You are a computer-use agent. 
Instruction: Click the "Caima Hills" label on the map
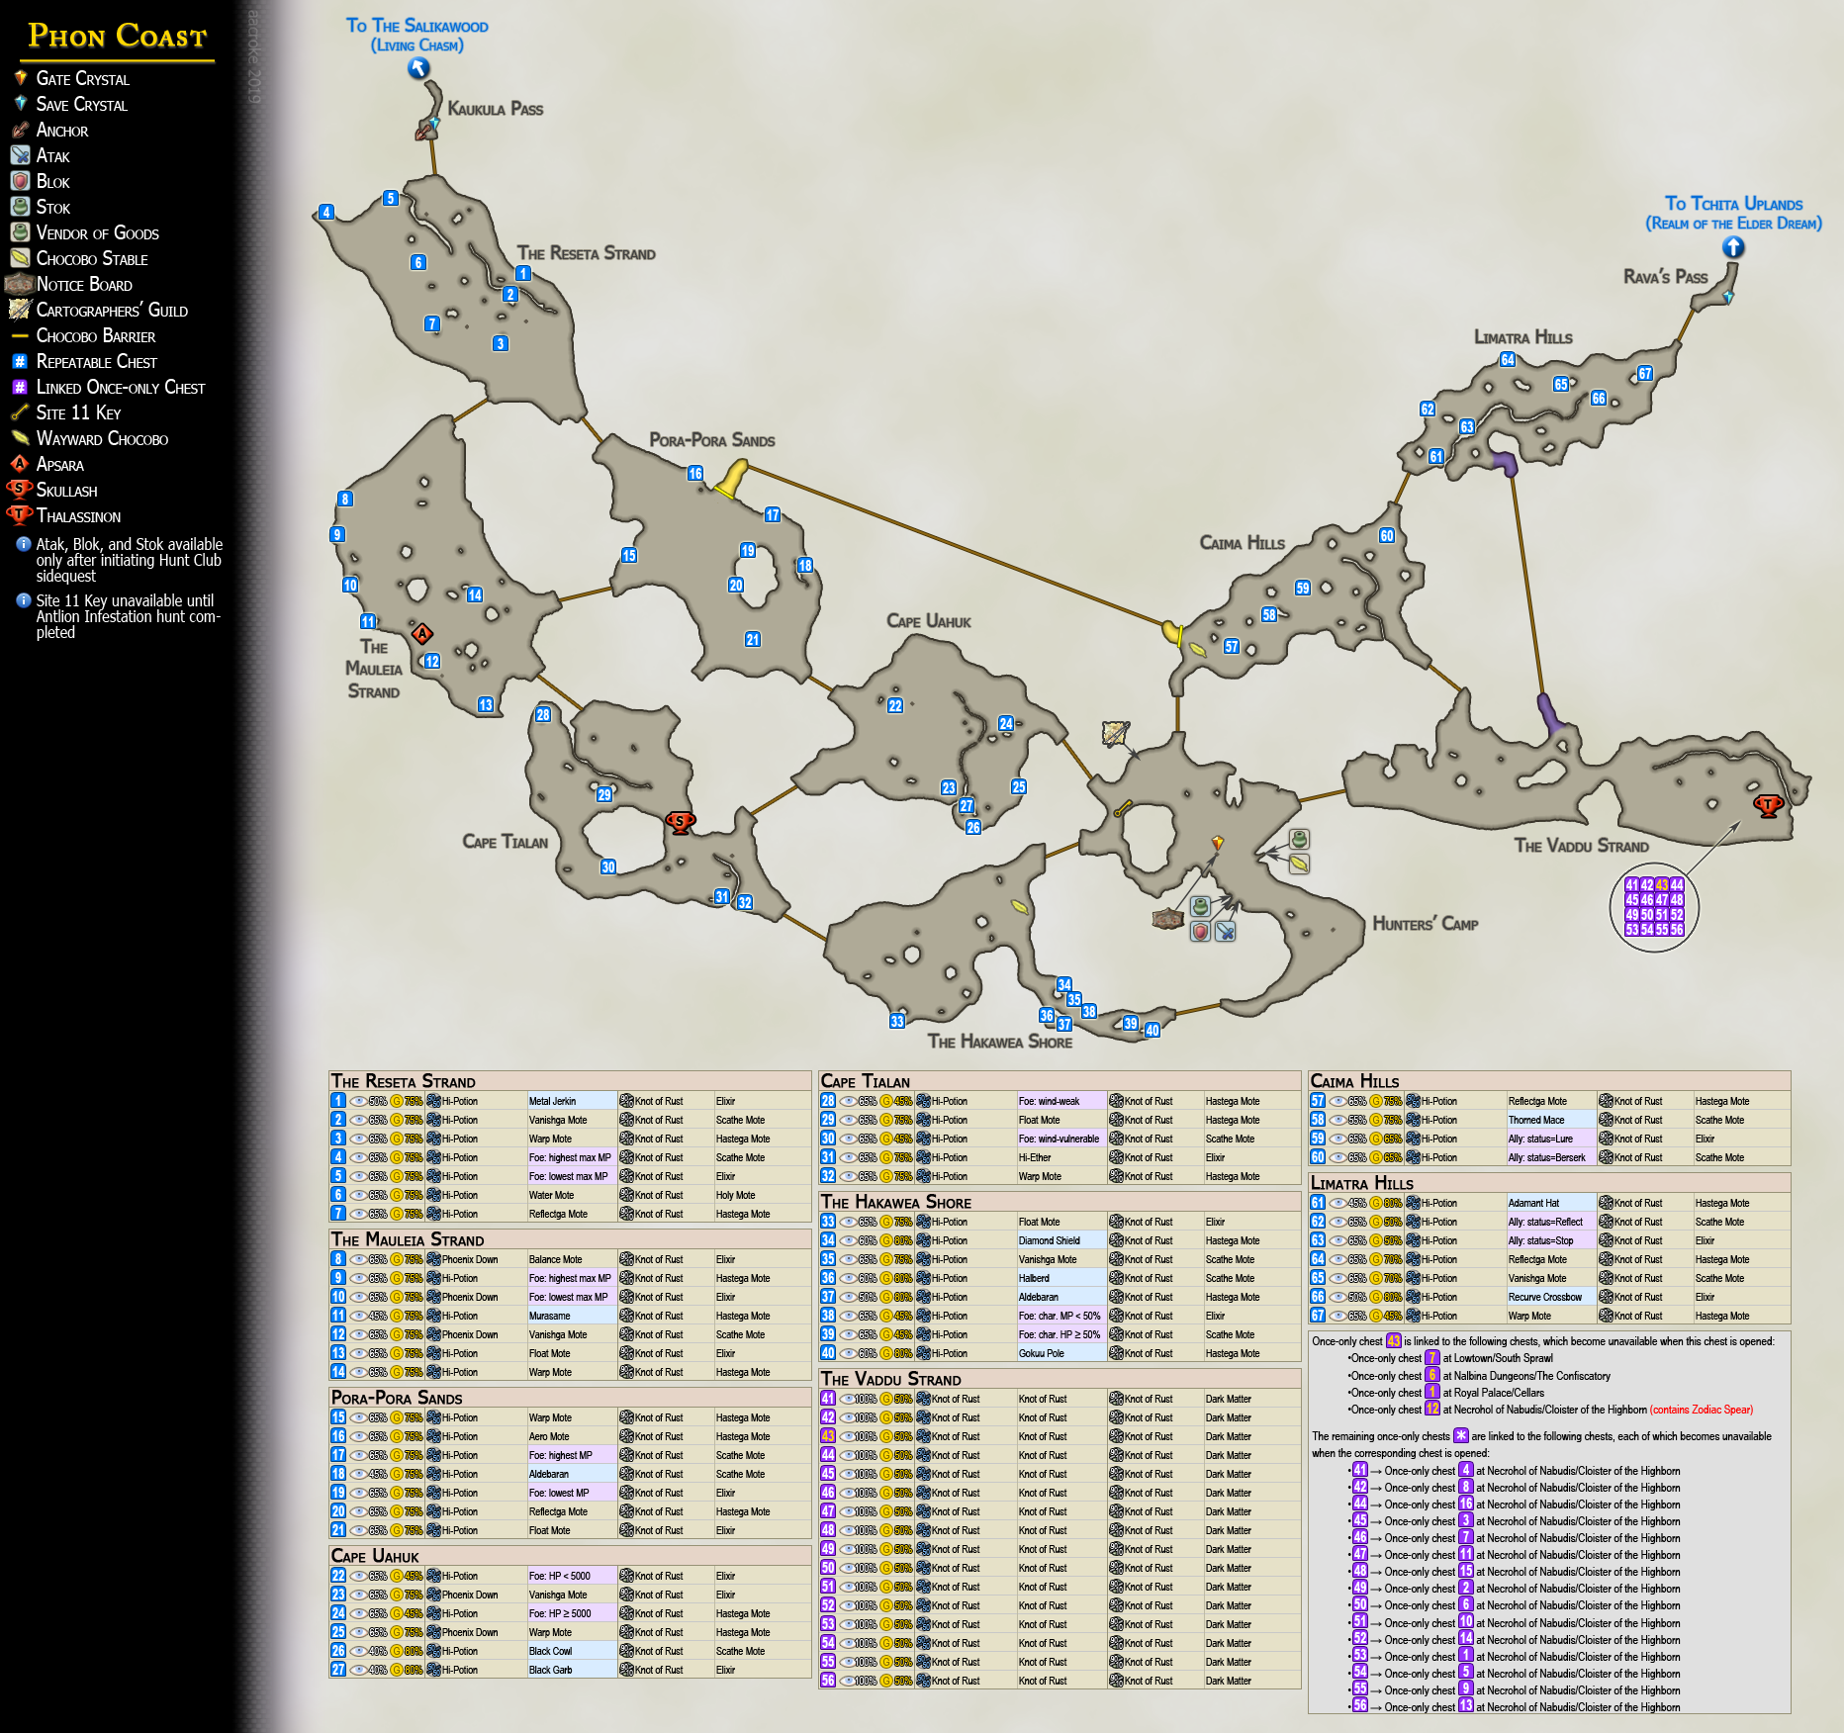(x=1243, y=543)
